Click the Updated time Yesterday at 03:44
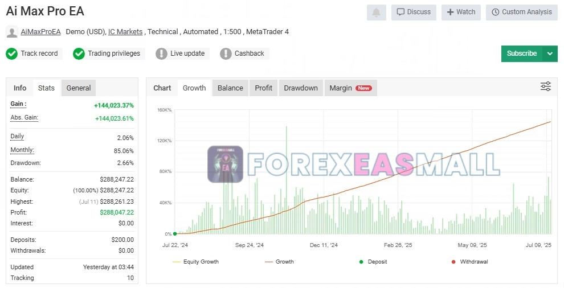564x288 pixels. pos(109,267)
